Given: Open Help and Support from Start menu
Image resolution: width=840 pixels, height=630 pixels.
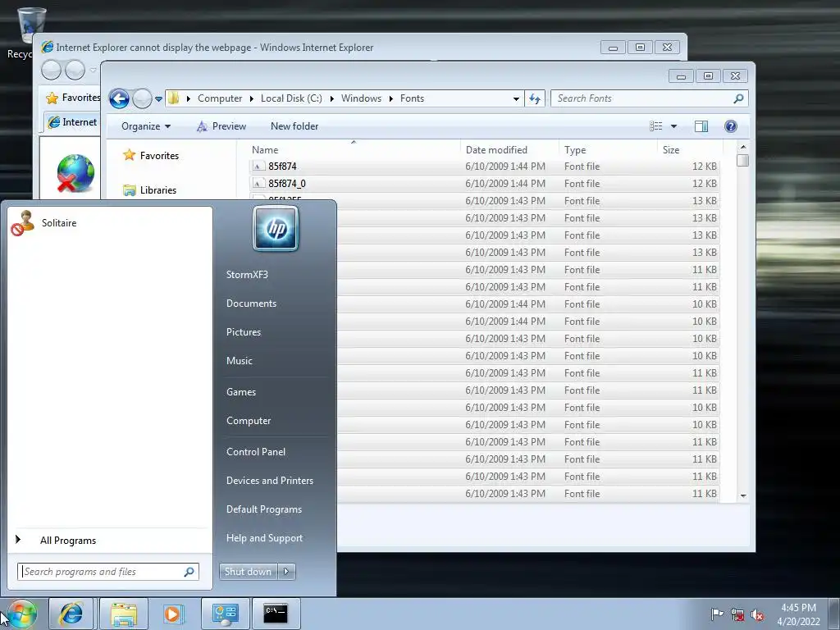Looking at the screenshot, I should (264, 538).
